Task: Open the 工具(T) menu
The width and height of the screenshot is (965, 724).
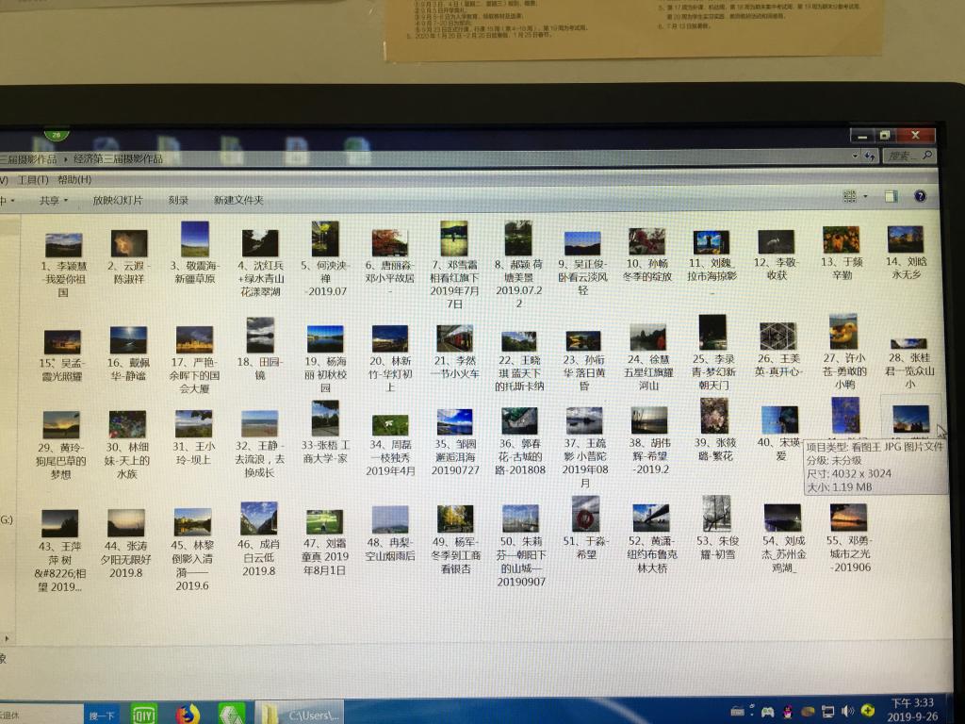Action: (33, 179)
